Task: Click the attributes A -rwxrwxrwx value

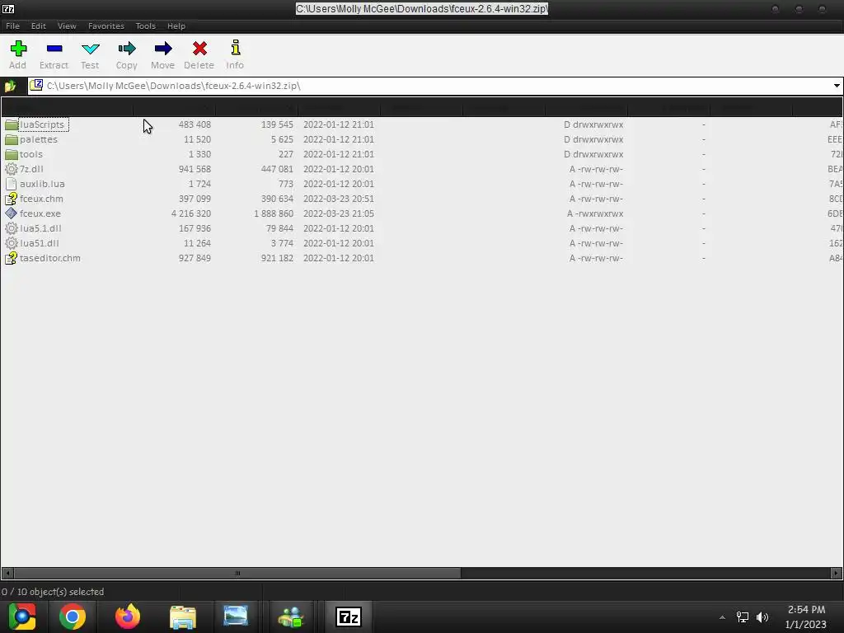Action: point(595,213)
